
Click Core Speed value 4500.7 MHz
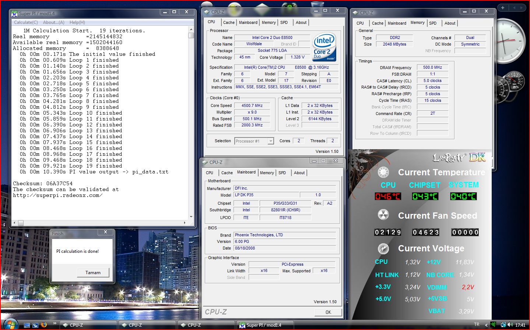click(252, 105)
